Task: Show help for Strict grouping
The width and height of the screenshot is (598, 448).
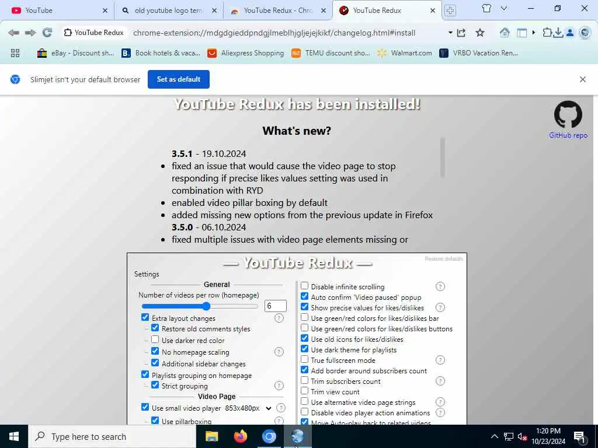Action: [279, 386]
